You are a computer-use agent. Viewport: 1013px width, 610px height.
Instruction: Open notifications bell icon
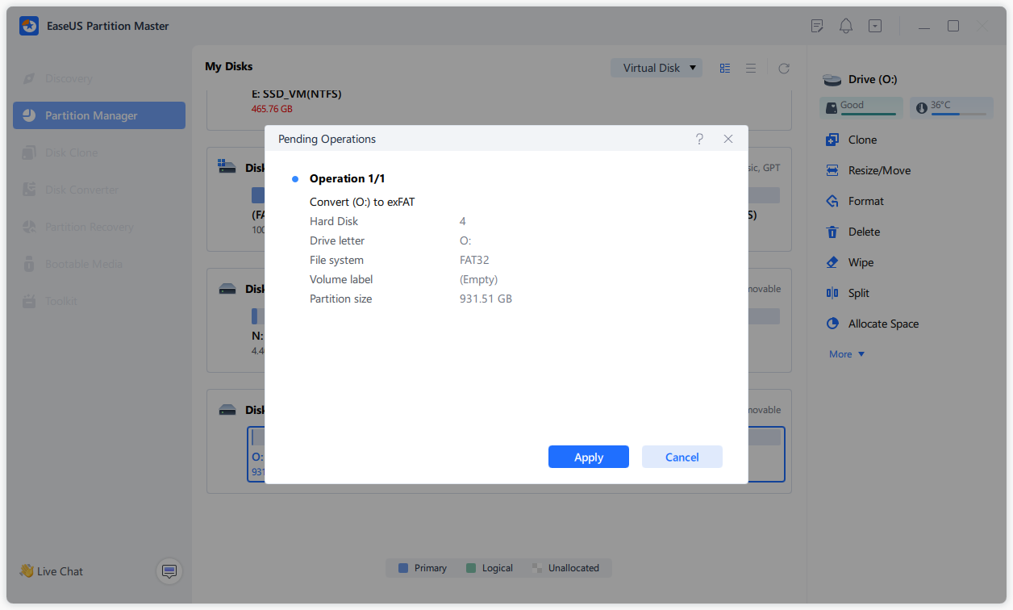point(846,26)
